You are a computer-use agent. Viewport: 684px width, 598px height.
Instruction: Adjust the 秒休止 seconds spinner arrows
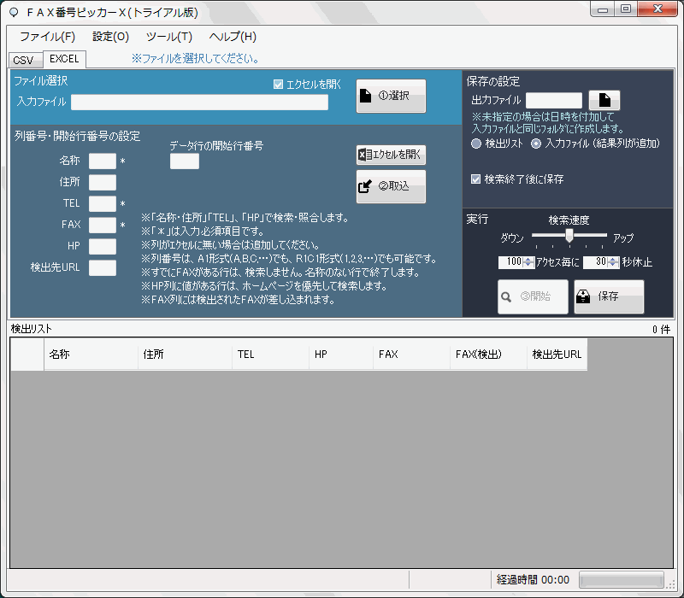click(613, 262)
